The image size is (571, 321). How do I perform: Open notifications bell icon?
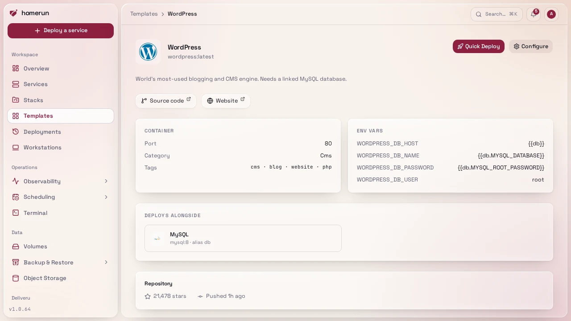pyautogui.click(x=534, y=14)
